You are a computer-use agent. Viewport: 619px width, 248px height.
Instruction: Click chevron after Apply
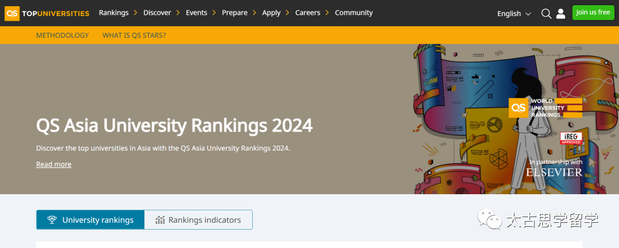[287, 13]
